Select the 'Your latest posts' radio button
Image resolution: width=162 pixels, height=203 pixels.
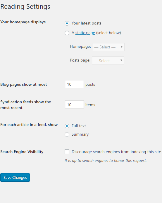67,23
